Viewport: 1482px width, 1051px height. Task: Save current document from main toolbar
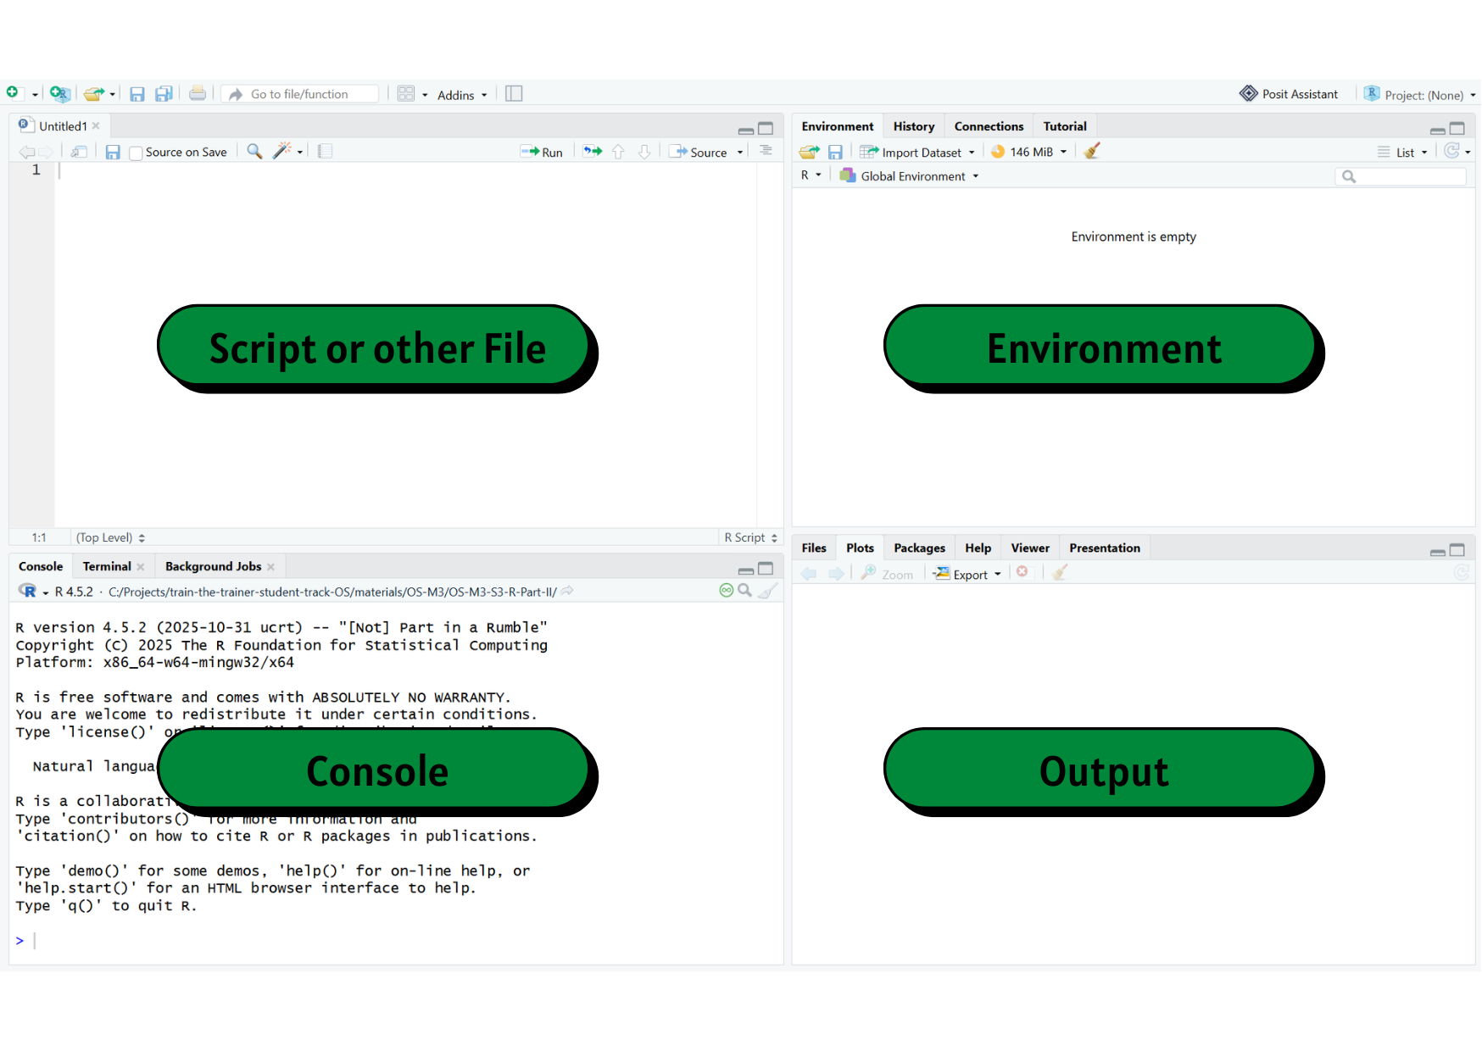click(137, 94)
